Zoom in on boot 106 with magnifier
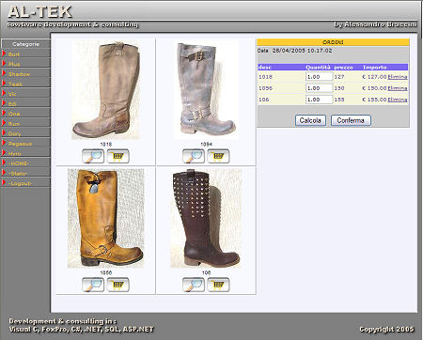The image size is (423, 340). pyautogui.click(x=194, y=285)
